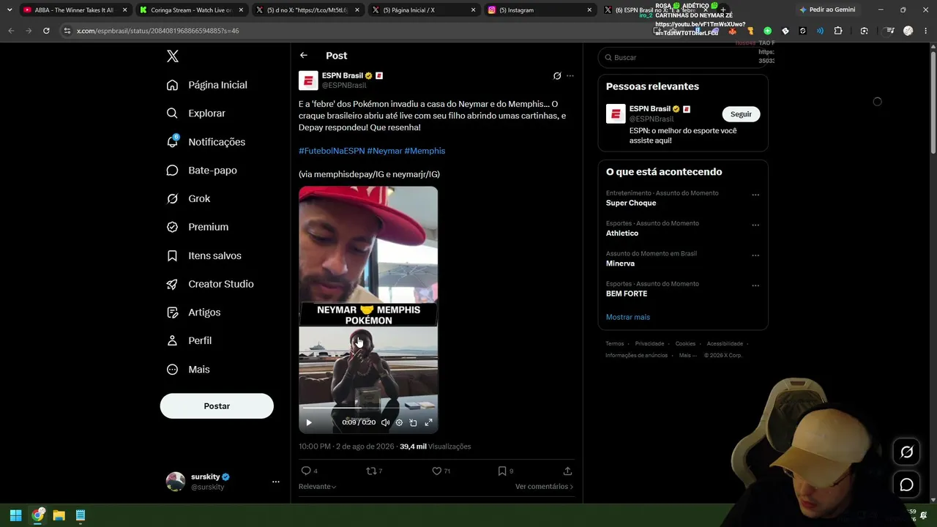Open Notepad from the taskbar

pos(81,515)
